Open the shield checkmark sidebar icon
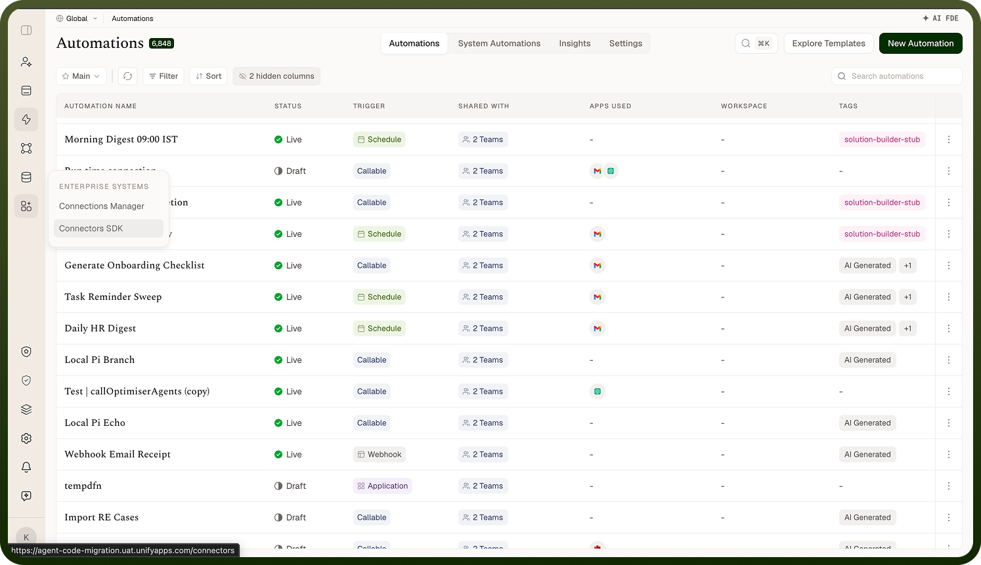Screen dimensions: 981x565 (26, 381)
